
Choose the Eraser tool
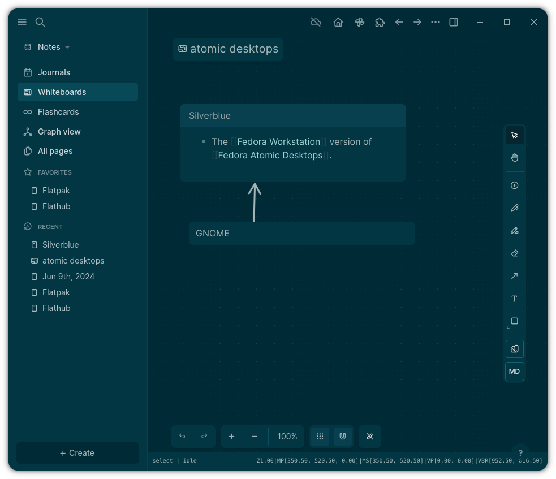click(x=514, y=253)
